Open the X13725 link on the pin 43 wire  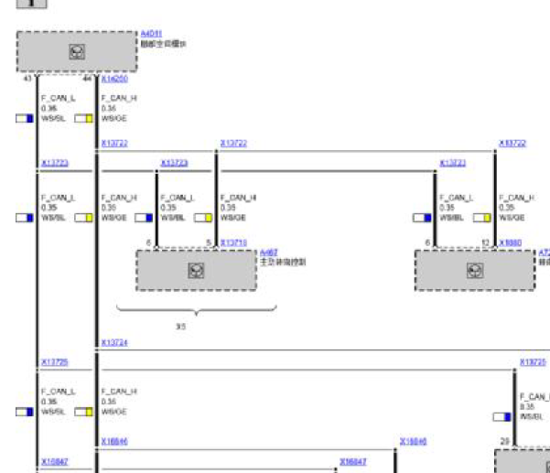(55, 362)
